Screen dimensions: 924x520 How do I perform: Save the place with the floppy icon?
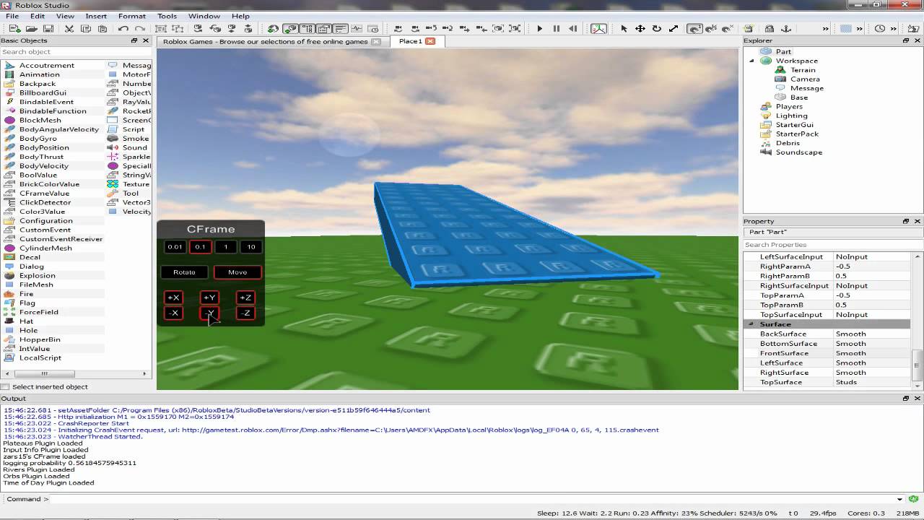(x=48, y=29)
